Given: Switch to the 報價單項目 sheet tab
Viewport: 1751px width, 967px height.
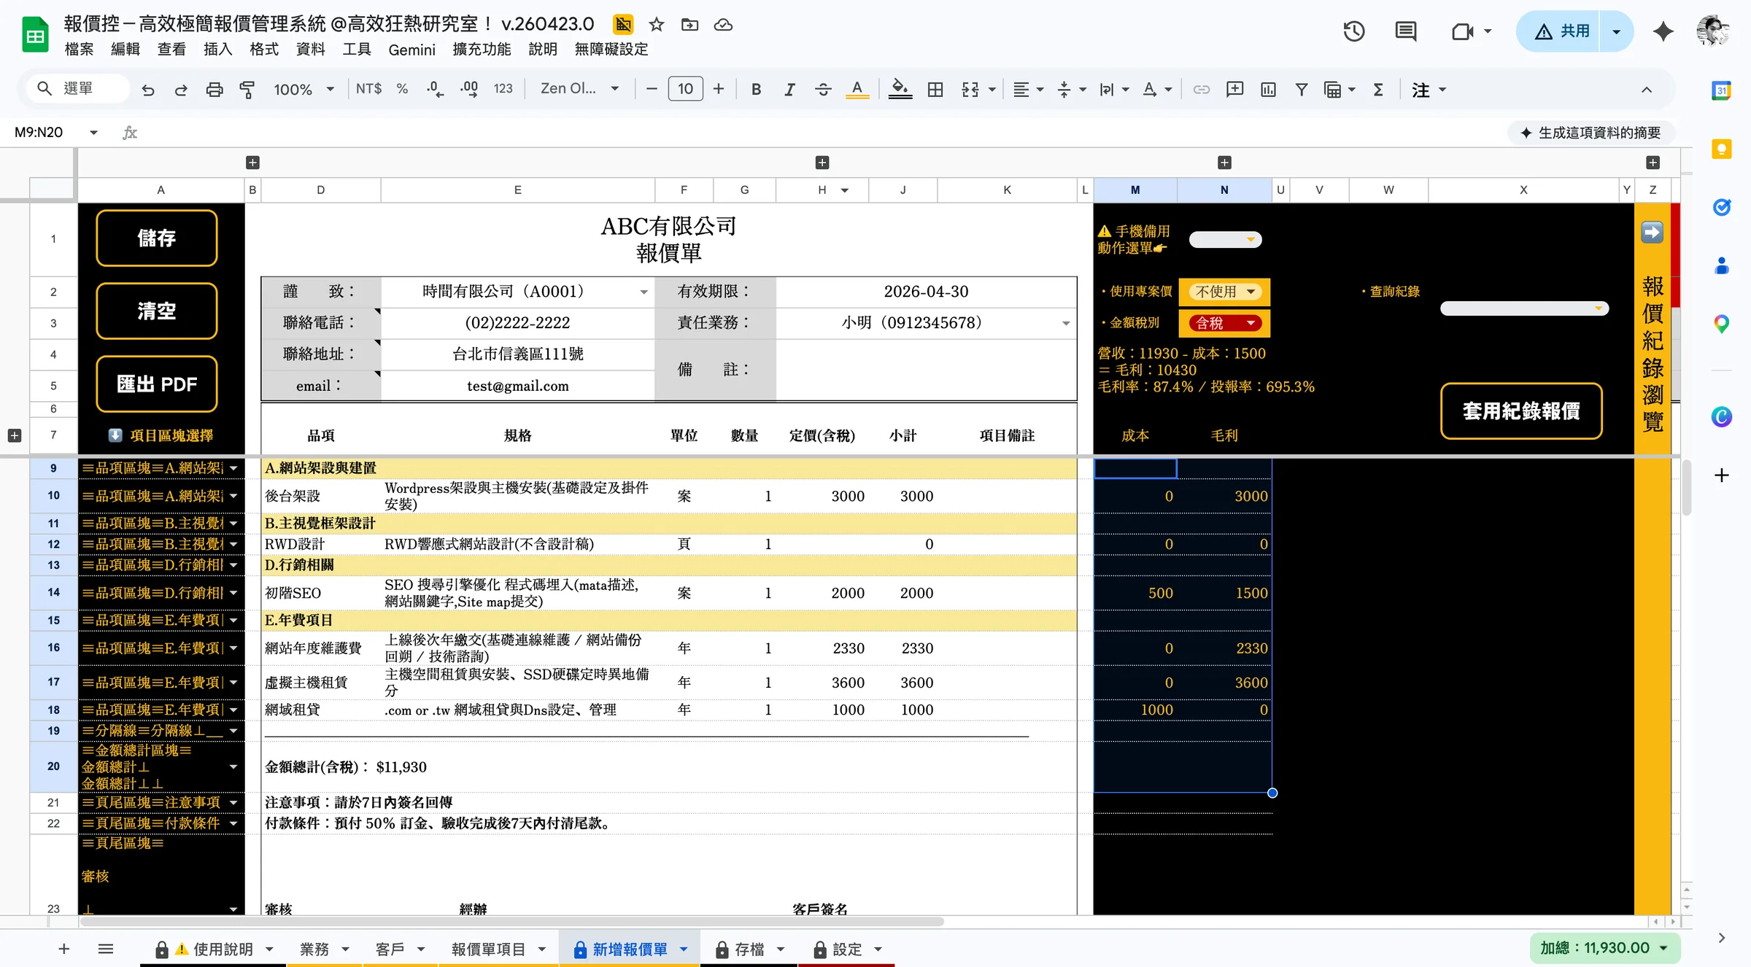Looking at the screenshot, I should coord(498,949).
